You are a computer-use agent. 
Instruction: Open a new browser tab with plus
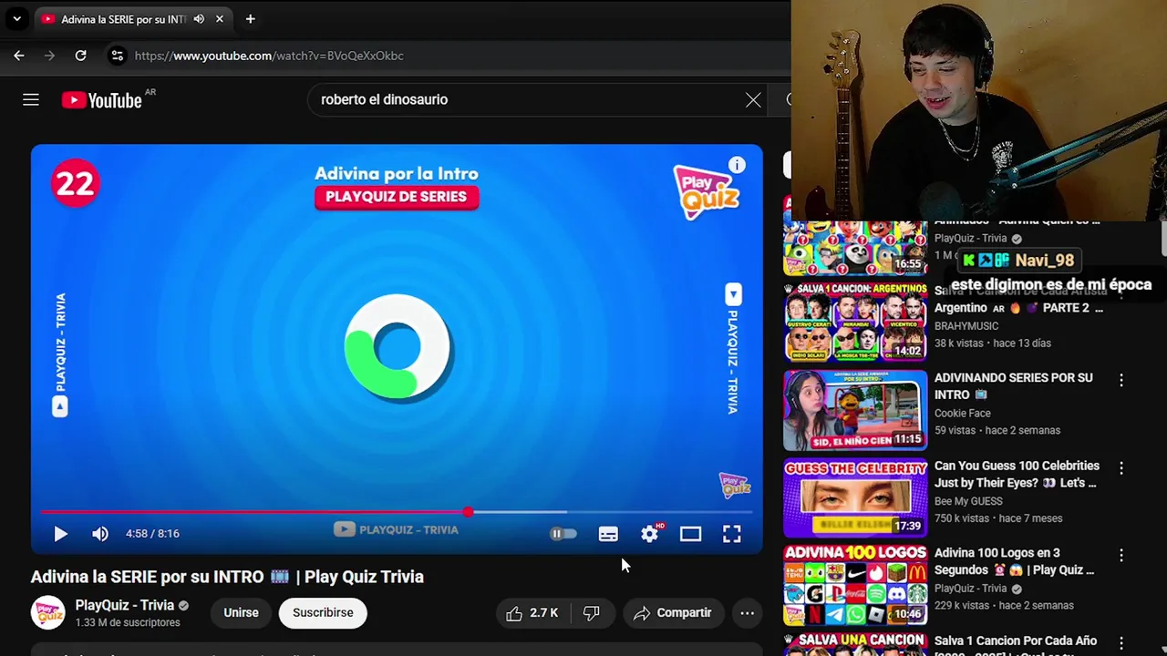pyautogui.click(x=250, y=18)
